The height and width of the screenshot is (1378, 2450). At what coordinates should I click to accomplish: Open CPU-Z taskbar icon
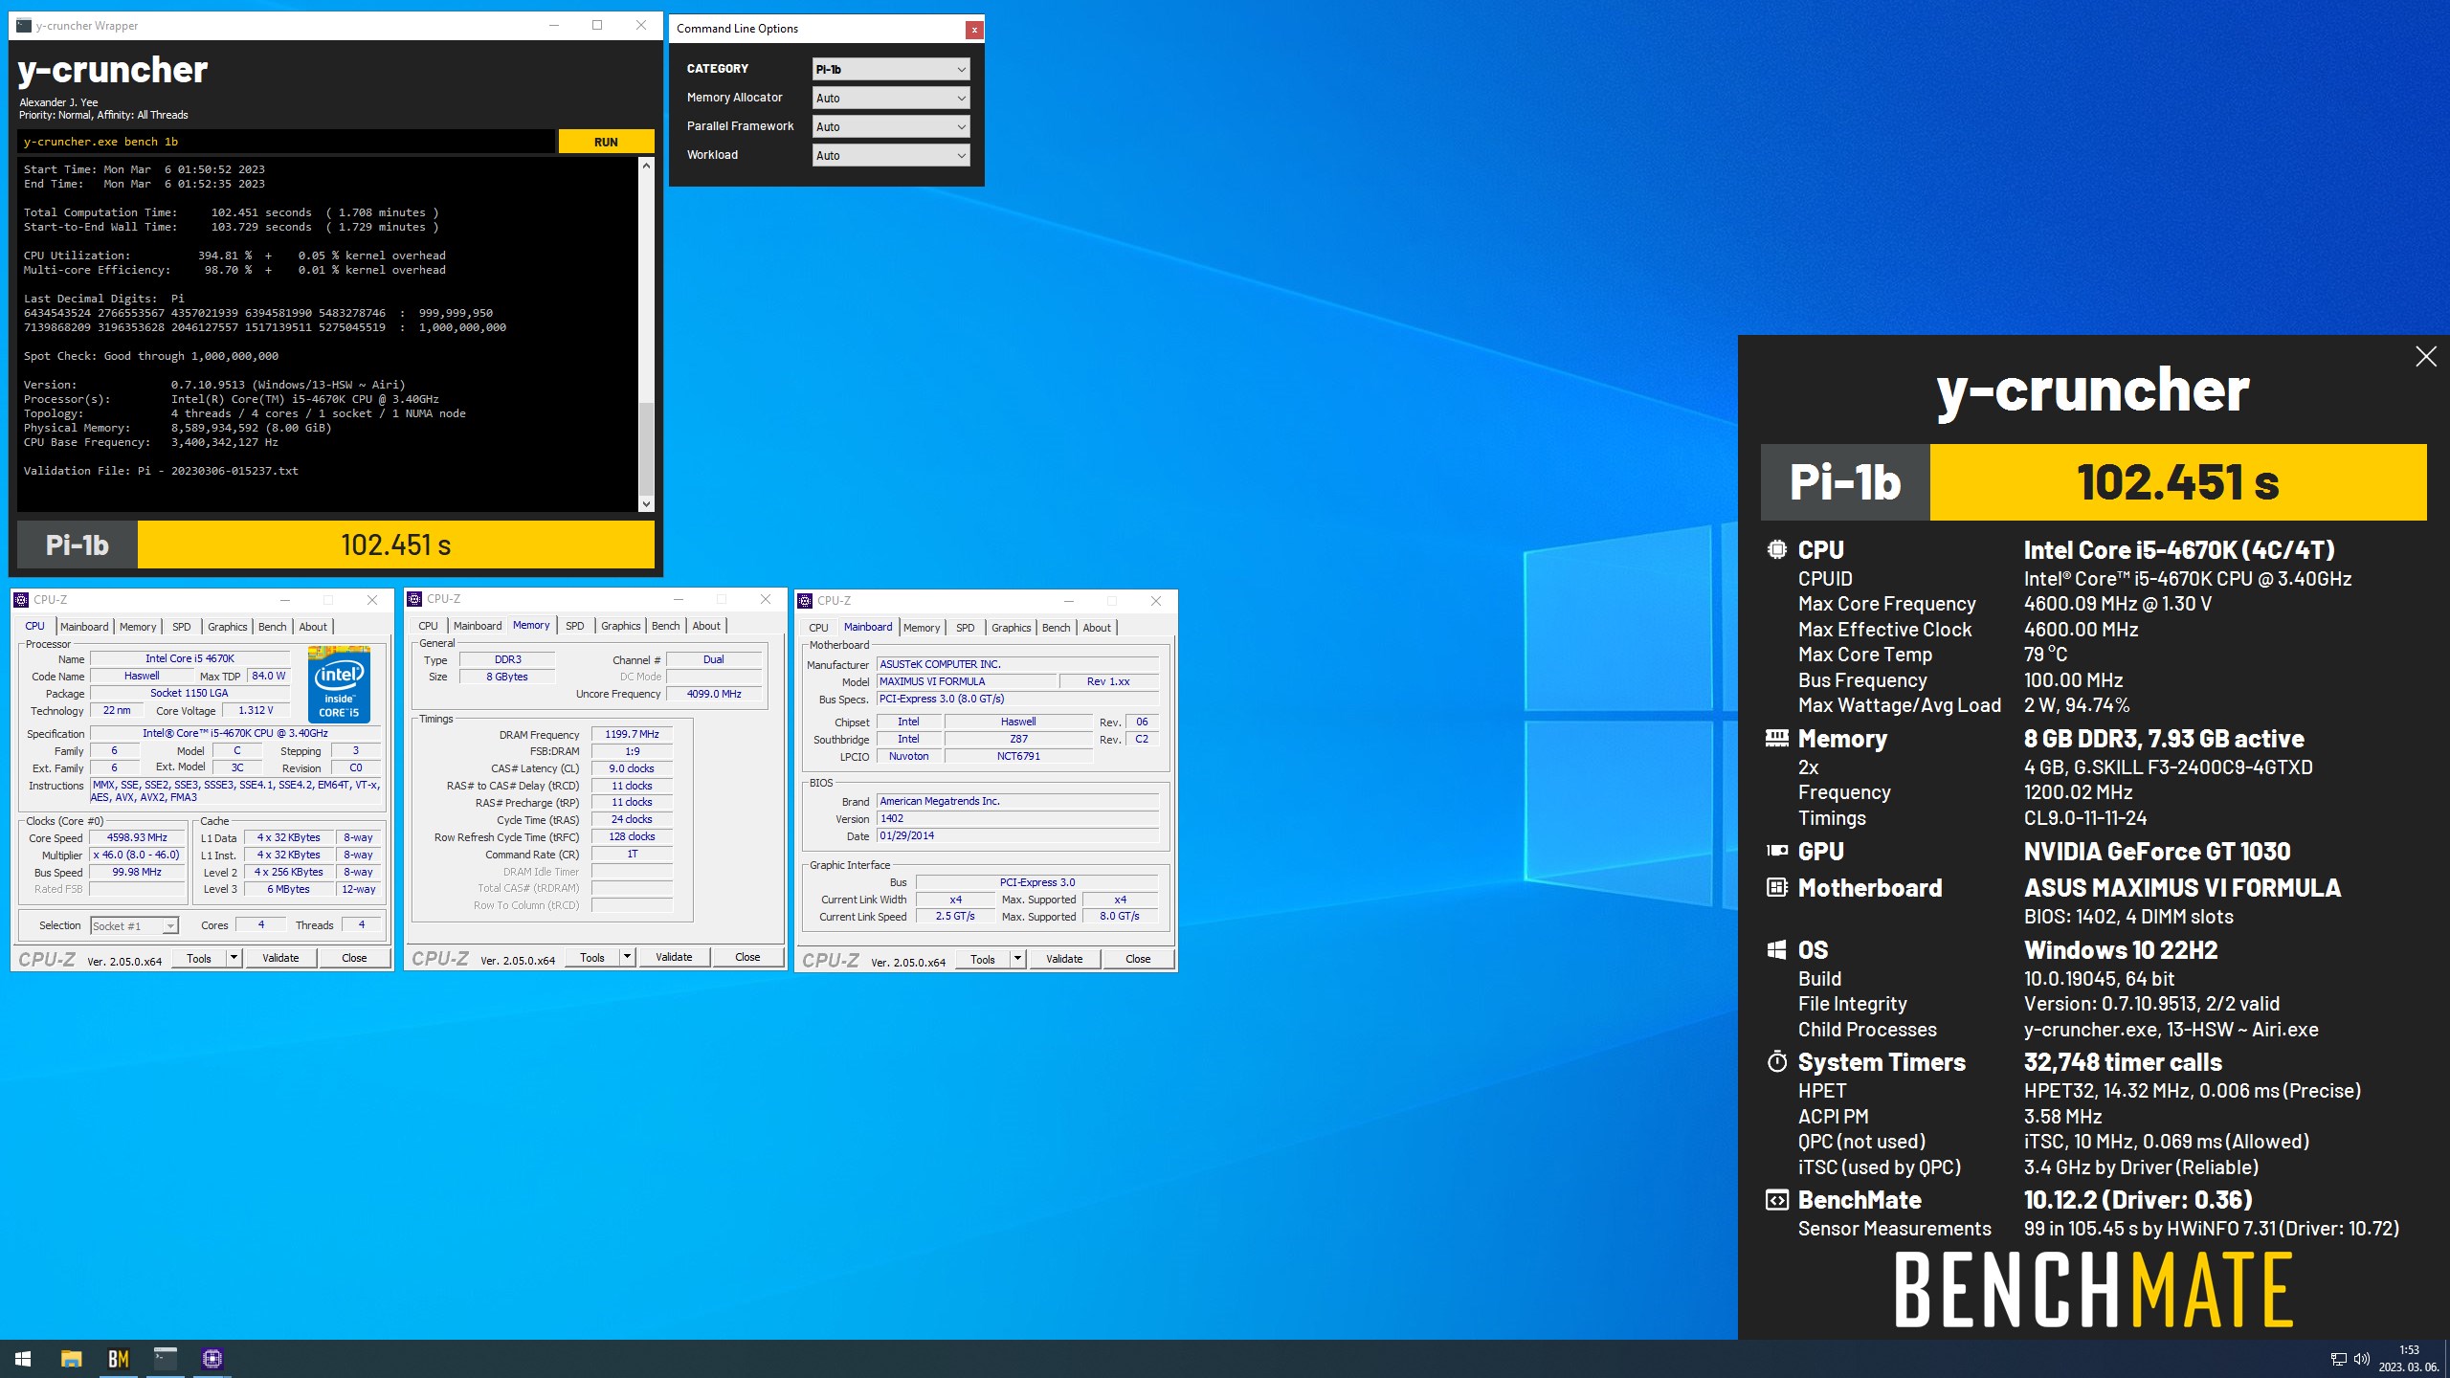(212, 1359)
